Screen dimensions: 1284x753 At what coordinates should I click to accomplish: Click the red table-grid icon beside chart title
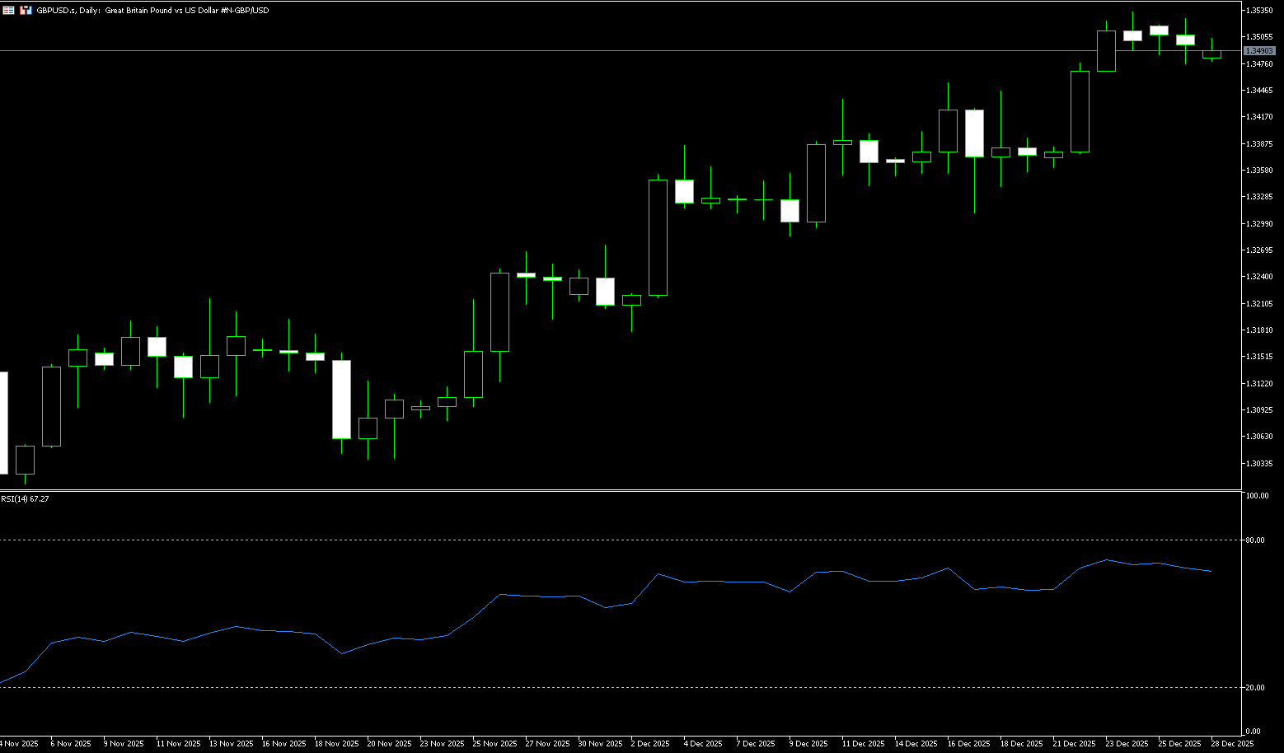point(8,11)
